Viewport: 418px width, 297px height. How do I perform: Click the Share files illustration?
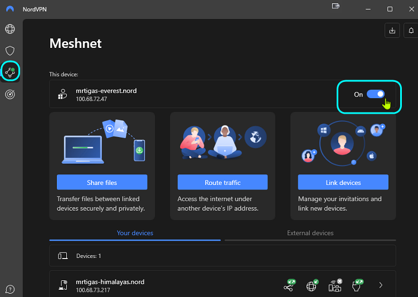(x=104, y=142)
